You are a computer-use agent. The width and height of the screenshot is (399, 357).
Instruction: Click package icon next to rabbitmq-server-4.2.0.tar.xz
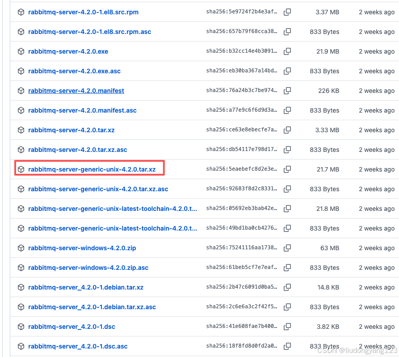pyautogui.click(x=21, y=130)
